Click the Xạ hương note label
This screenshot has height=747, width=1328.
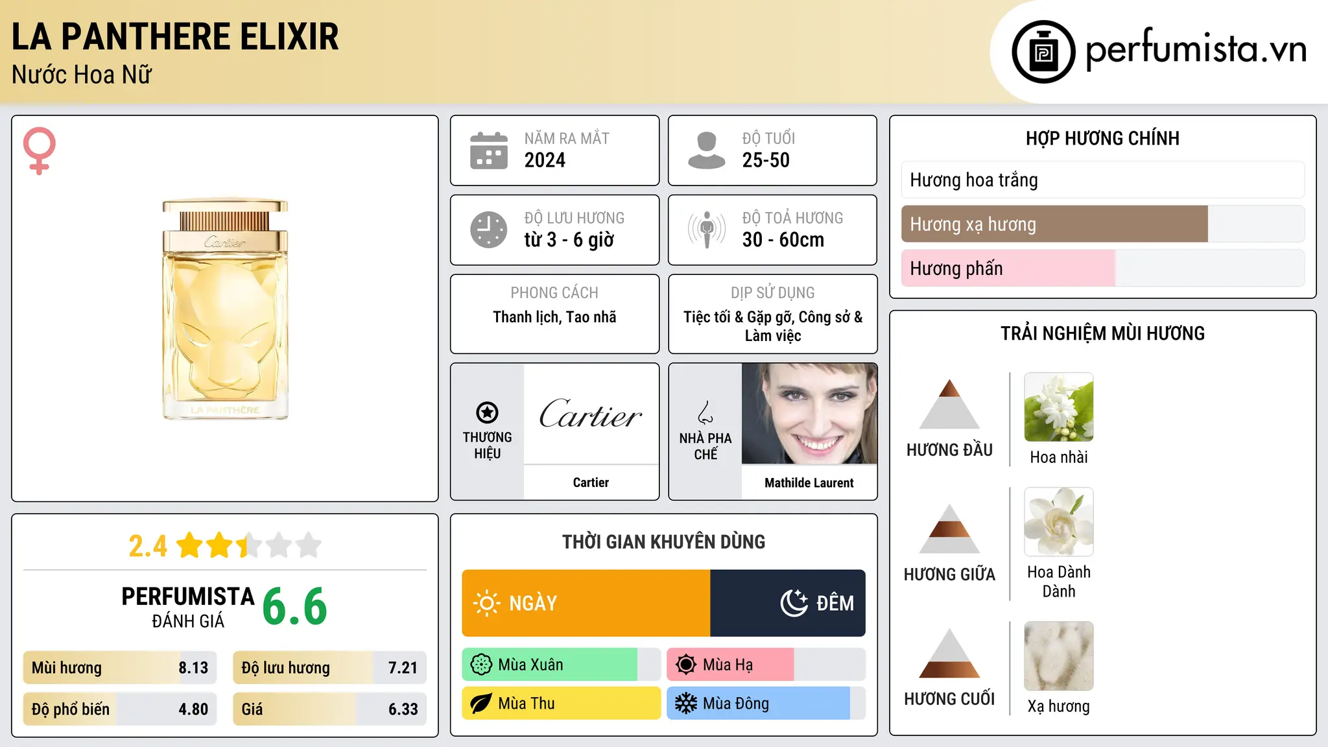tap(1059, 706)
